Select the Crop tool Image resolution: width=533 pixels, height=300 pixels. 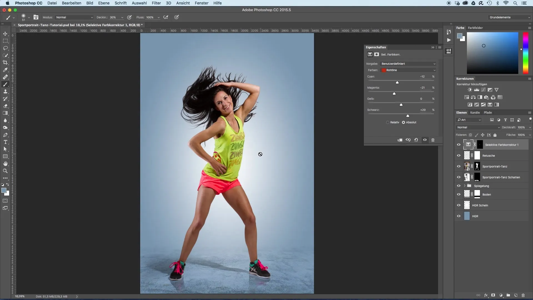[5, 62]
